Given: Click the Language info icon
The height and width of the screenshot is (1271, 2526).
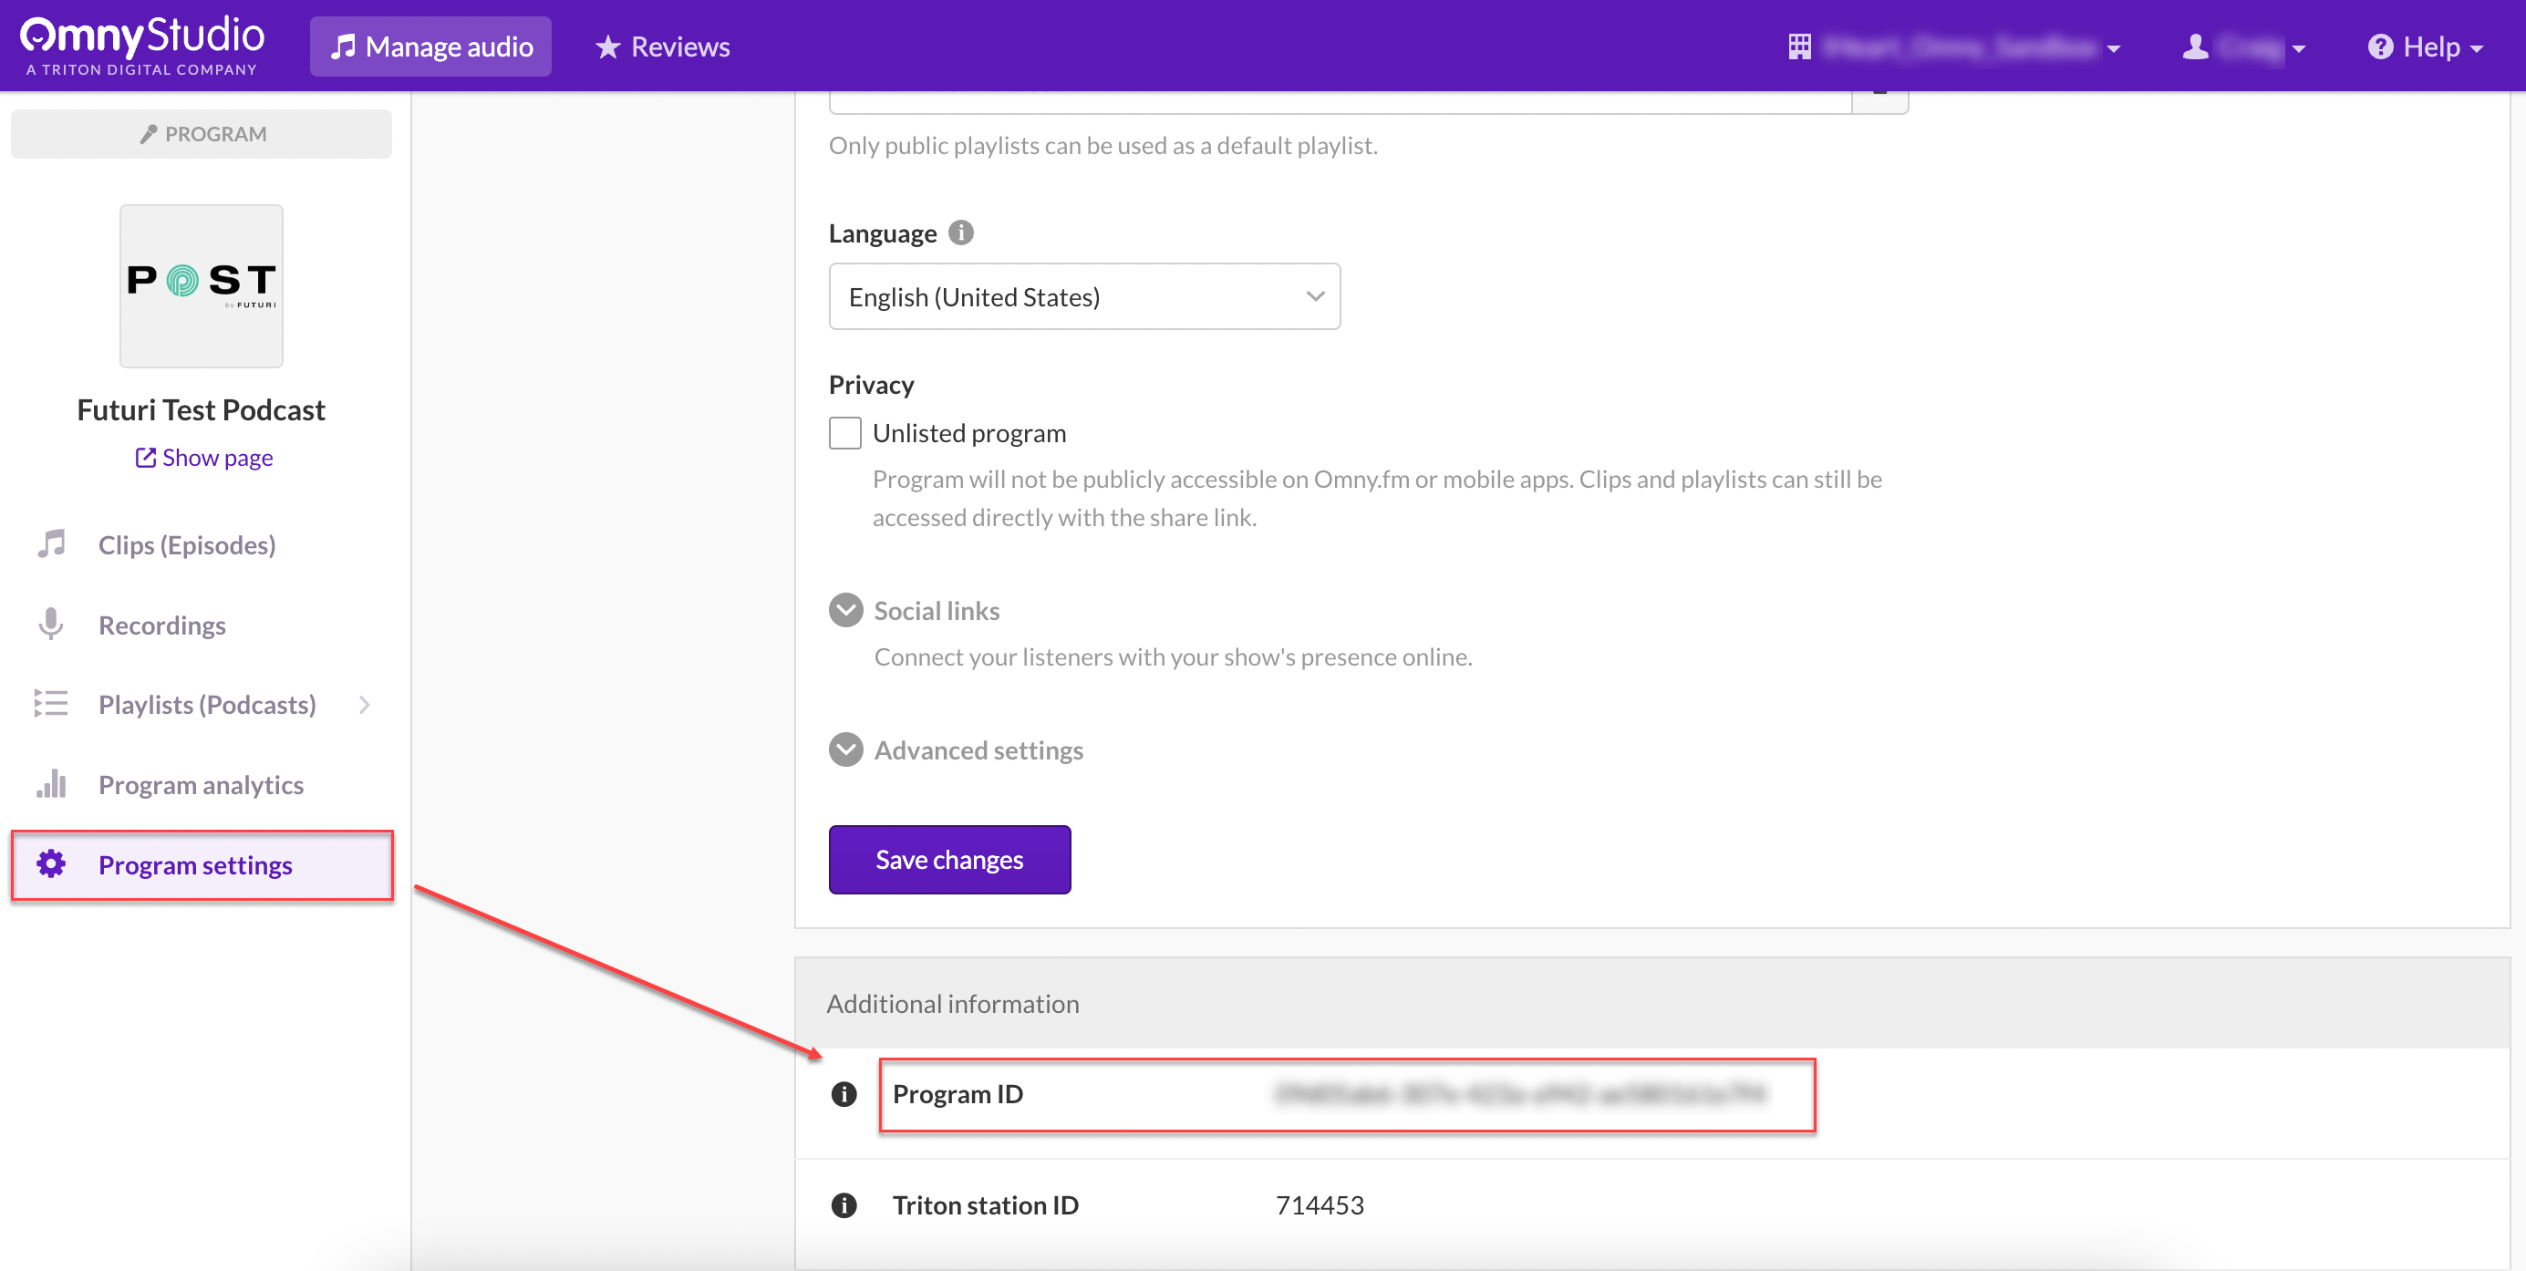Looking at the screenshot, I should pyautogui.click(x=961, y=232).
